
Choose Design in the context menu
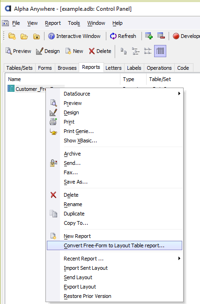click(x=114, y=112)
